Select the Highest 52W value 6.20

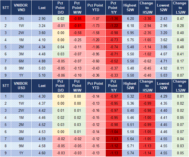tap(130, 19)
